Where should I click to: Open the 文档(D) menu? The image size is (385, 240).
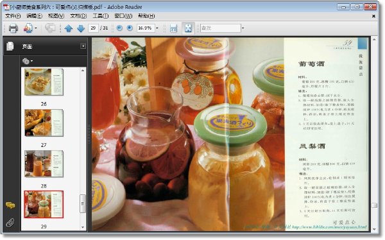point(78,16)
